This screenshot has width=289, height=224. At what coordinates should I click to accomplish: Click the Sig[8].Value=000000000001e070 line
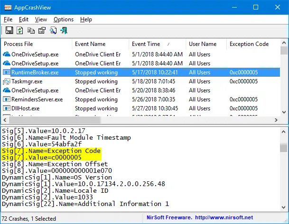[x=57, y=170]
